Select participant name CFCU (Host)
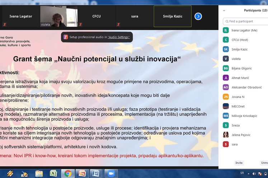The height and width of the screenshot is (178, 268). (240, 40)
